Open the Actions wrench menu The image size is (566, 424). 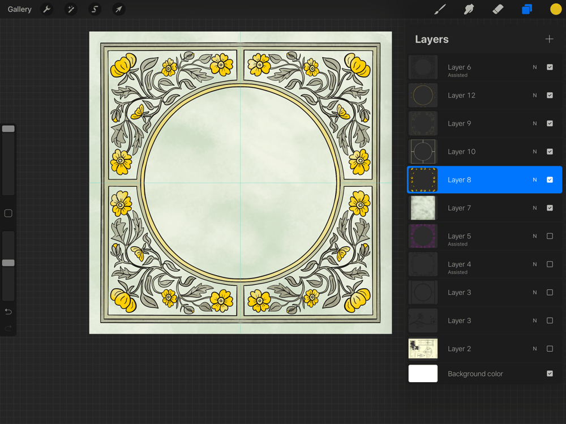tap(47, 9)
